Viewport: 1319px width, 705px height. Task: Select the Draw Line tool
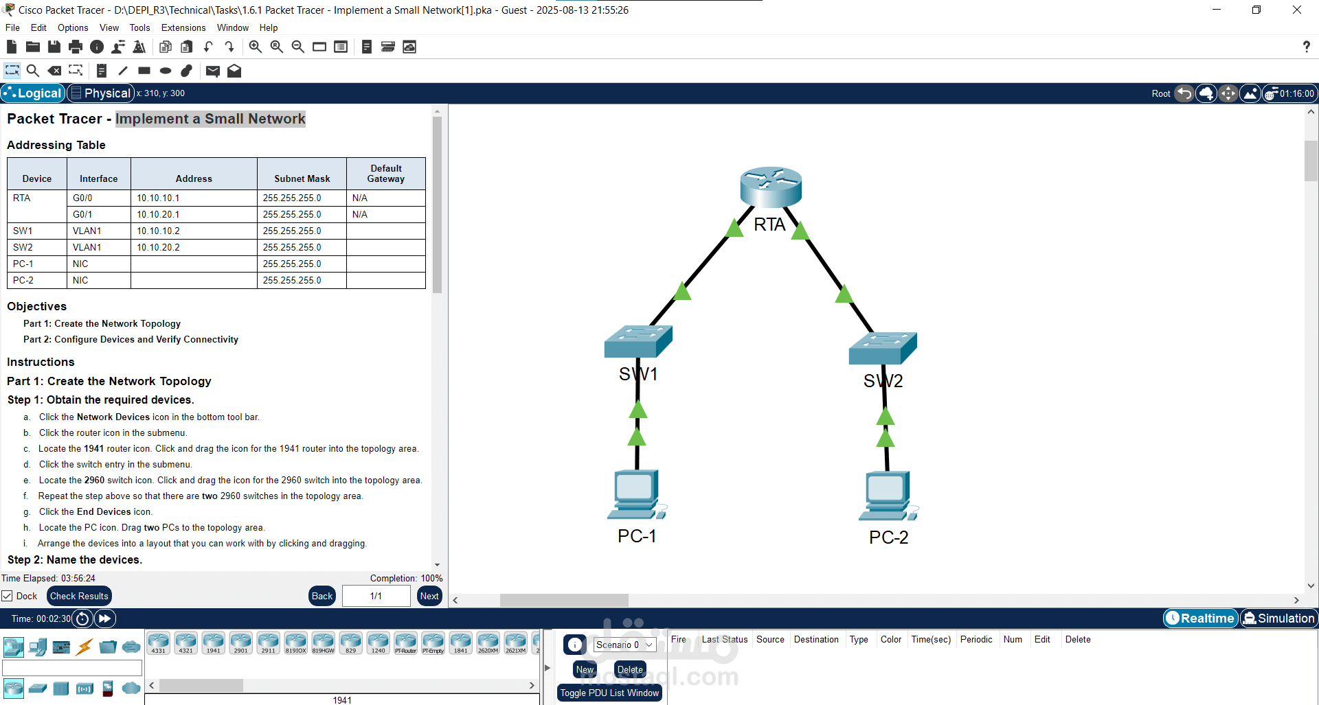(123, 71)
